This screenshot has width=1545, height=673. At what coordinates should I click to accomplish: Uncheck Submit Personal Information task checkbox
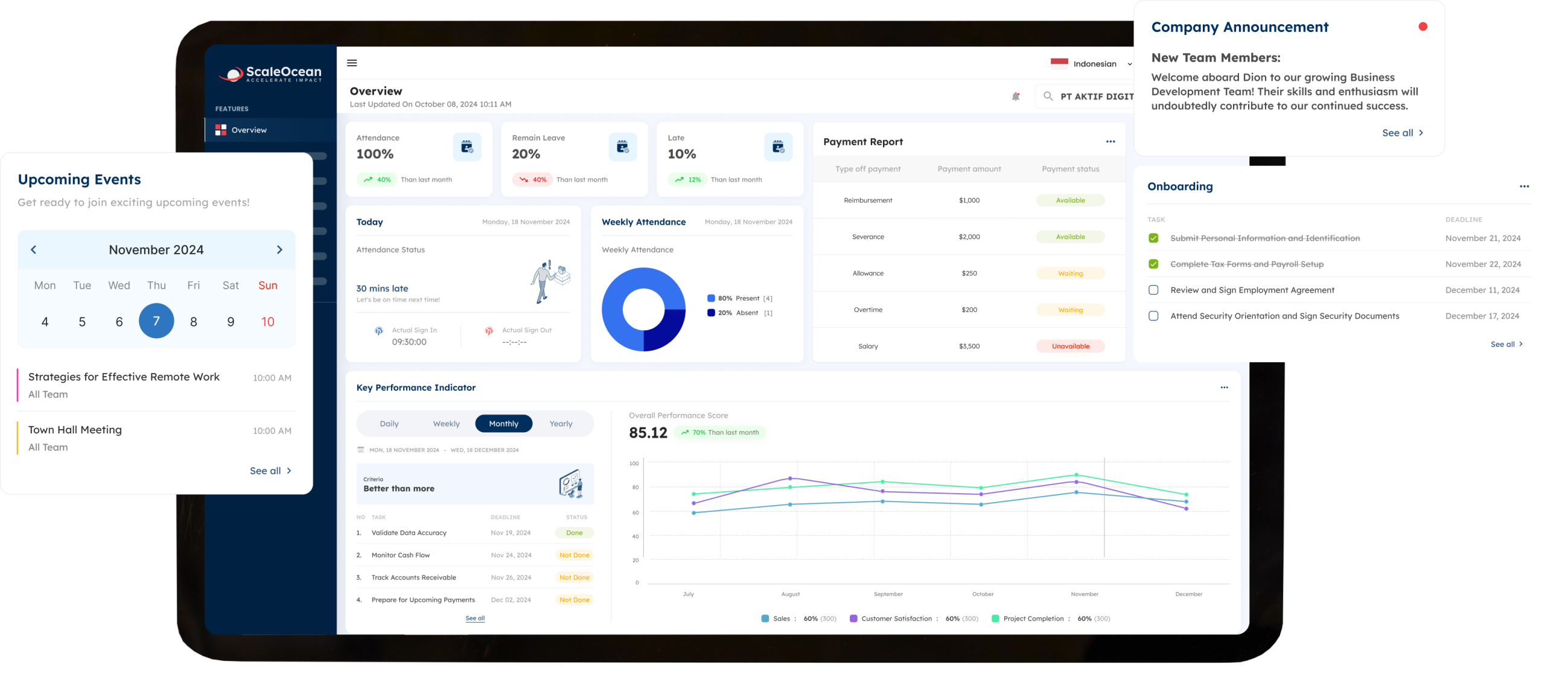click(1153, 238)
